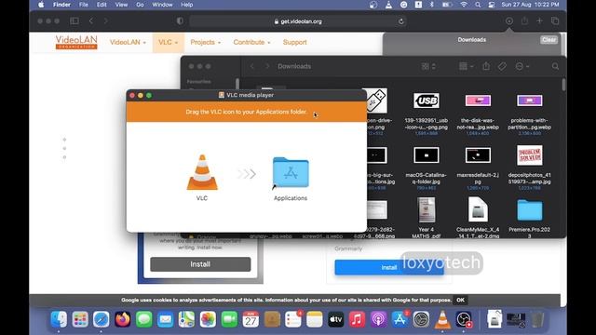Expand the VLC dropdown in site navigation
The image size is (596, 335).
coord(168,42)
